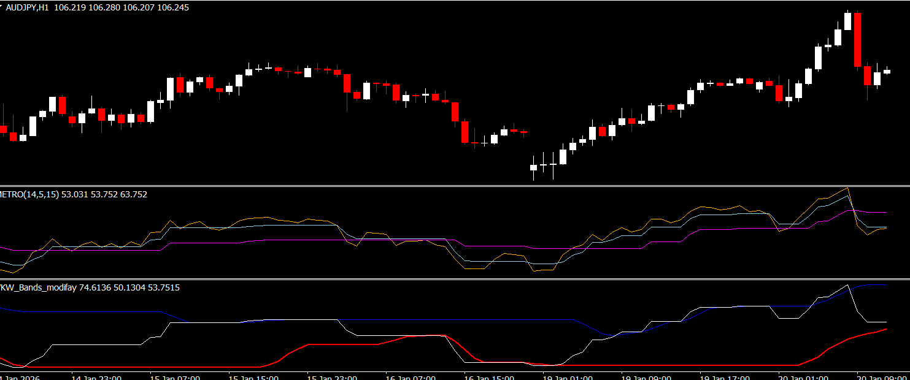Image resolution: width=910 pixels, height=380 pixels.
Task: Click the tallest red candle near the chart peak
Action: 857,40
